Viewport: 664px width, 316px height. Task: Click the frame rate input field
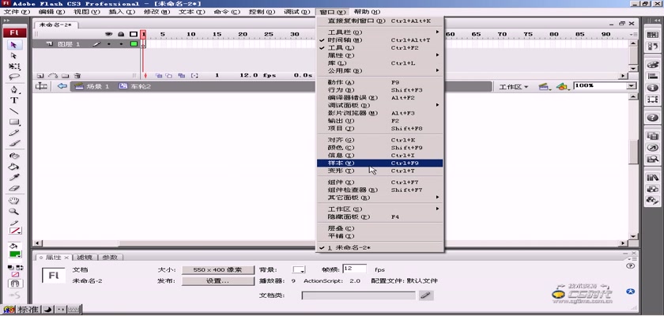(355, 269)
